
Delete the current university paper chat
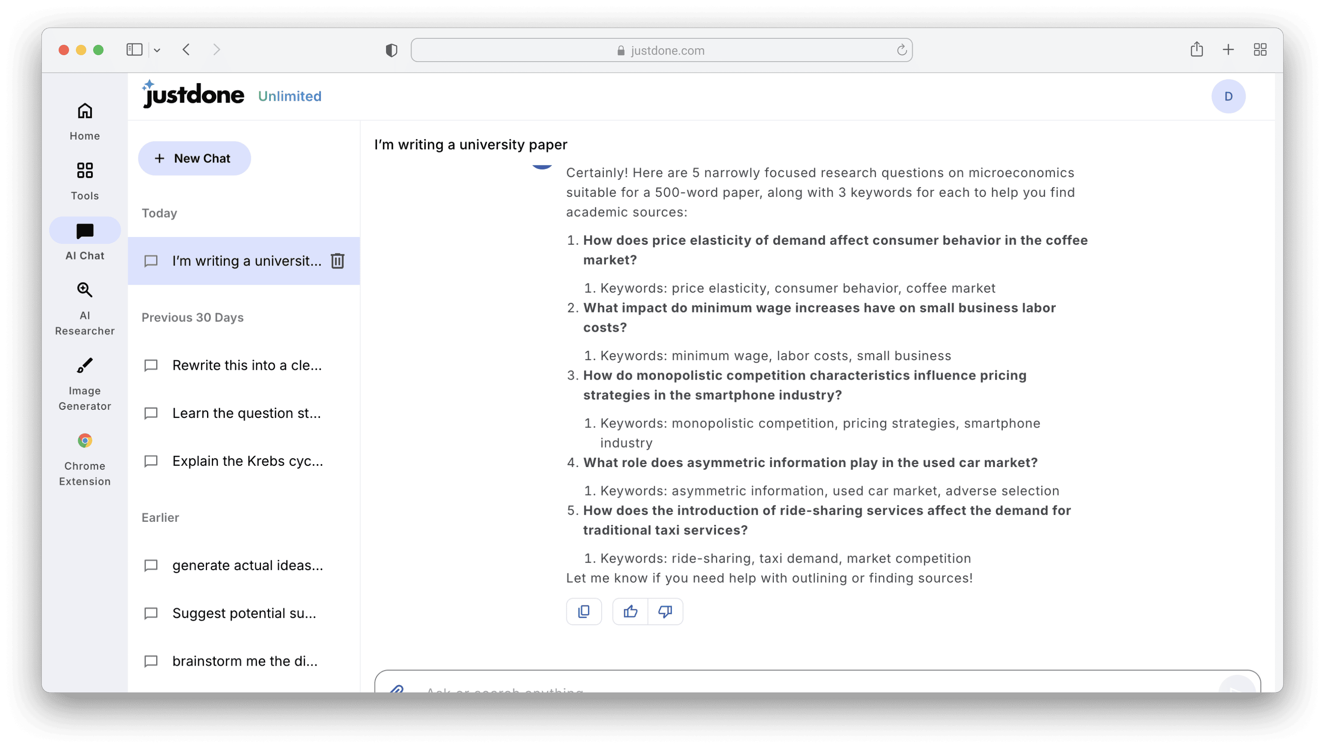pyautogui.click(x=337, y=261)
